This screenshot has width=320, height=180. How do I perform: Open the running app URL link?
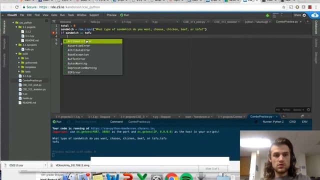[x=122, y=128]
